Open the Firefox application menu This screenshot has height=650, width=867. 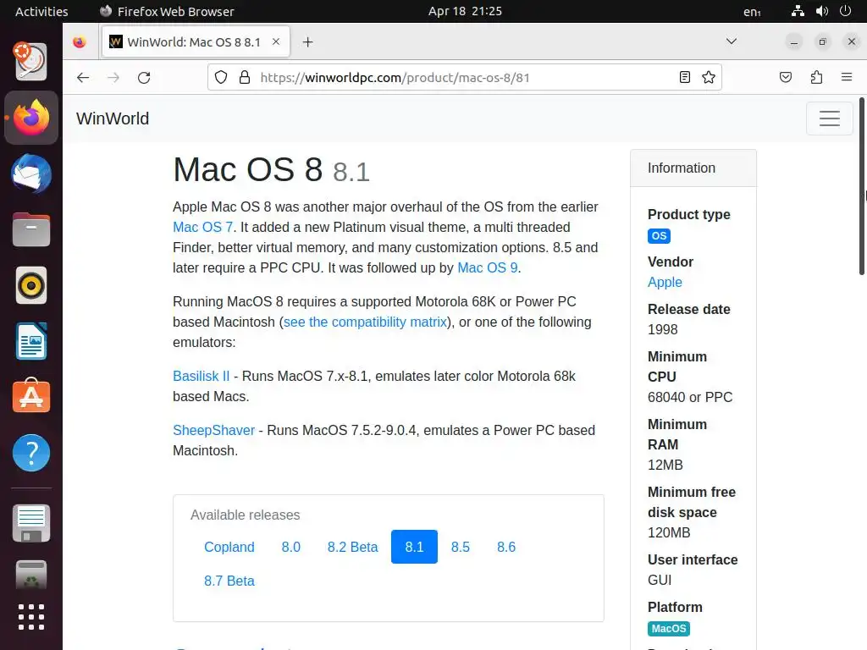pos(847,77)
